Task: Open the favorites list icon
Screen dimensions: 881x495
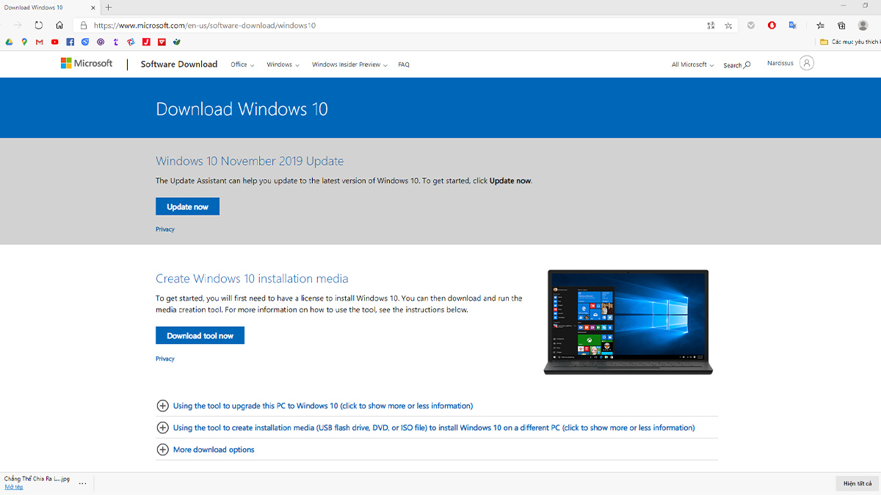Action: (x=821, y=25)
